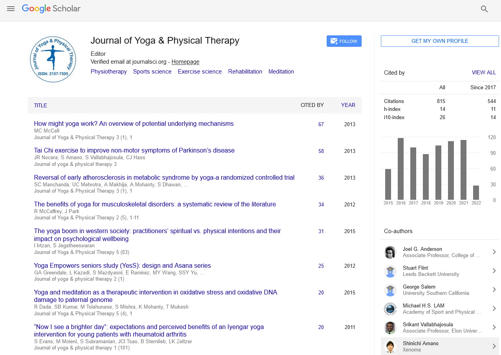This screenshot has width=501, height=355.
Task: Open View All citations link
Action: pyautogui.click(x=483, y=73)
